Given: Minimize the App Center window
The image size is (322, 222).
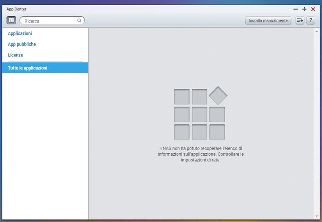Looking at the screenshot, I should 296,9.
